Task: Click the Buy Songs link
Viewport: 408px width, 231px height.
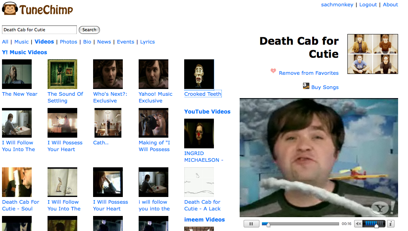Action: 325,87
